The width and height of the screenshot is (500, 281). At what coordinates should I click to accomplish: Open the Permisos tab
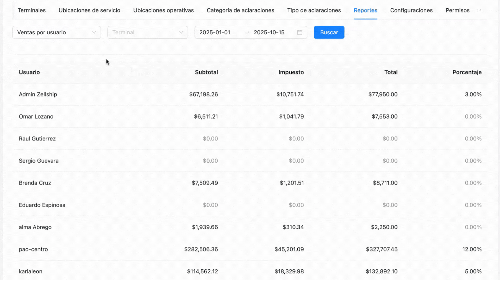[x=457, y=10]
